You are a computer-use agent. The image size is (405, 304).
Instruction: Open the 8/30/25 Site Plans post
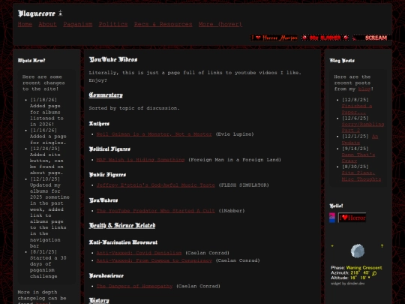coord(361,176)
